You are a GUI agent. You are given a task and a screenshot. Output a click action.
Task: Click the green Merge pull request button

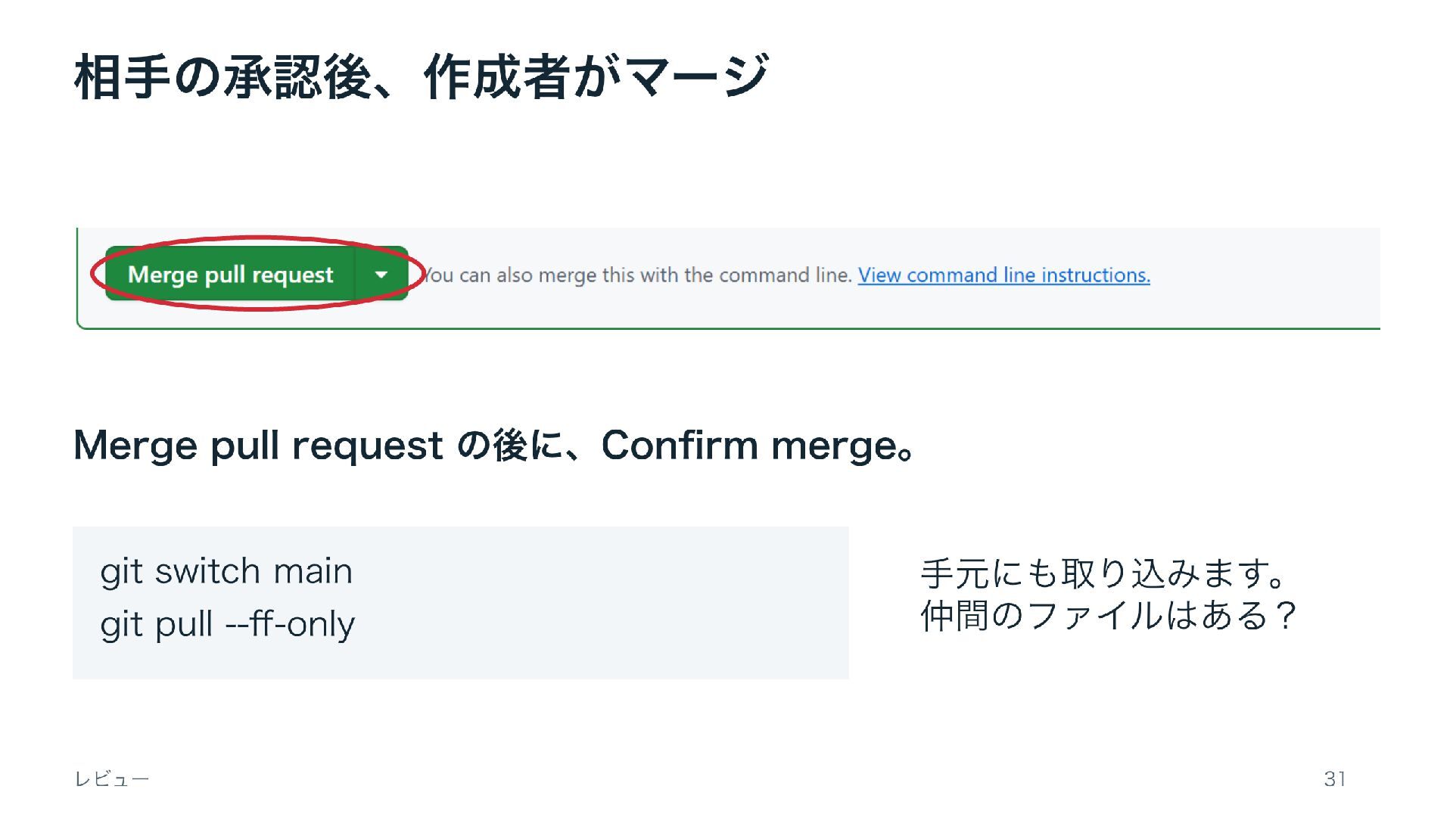click(x=230, y=274)
